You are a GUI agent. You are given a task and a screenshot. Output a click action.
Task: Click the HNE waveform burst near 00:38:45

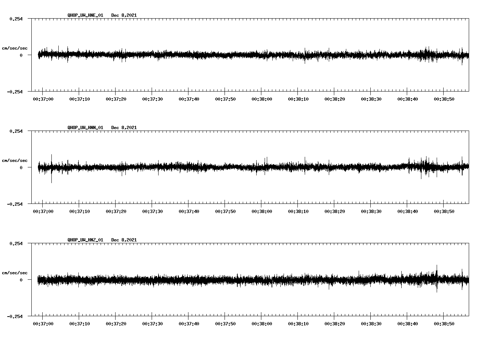(x=426, y=54)
